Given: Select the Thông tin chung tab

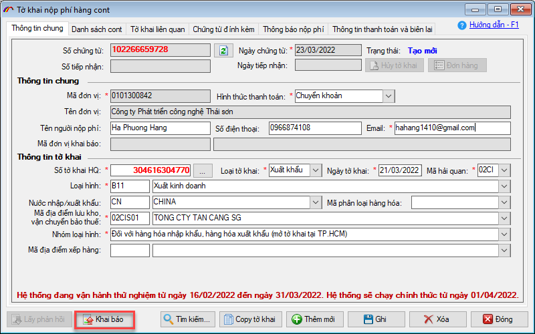Looking at the screenshot, I should pyautogui.click(x=37, y=28).
